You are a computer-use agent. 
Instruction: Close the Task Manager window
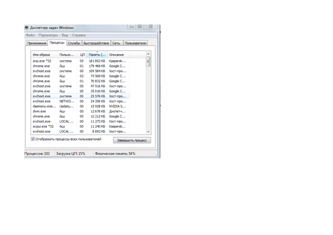point(151,27)
